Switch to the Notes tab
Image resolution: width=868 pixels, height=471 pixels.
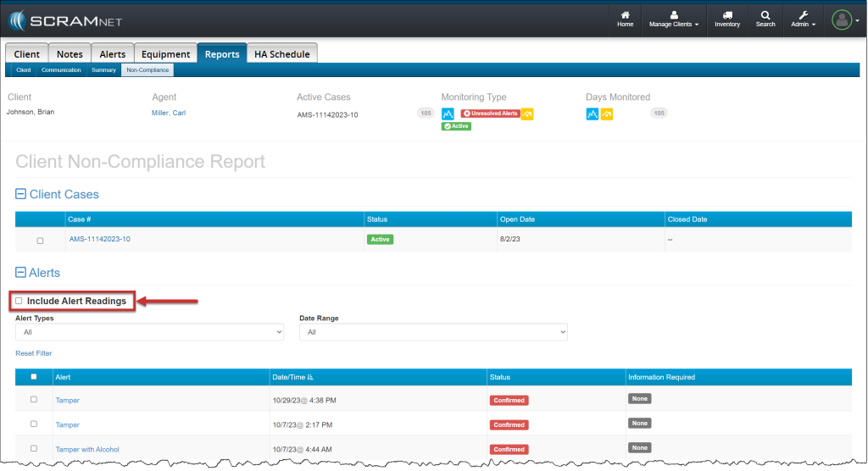click(x=70, y=53)
